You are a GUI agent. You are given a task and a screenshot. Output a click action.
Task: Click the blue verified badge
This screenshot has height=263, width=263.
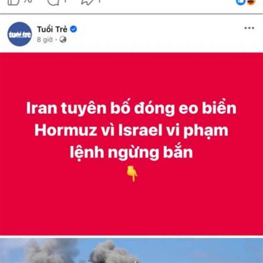[x=74, y=29]
